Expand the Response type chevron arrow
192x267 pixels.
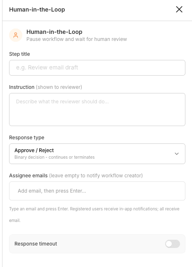click(x=177, y=154)
